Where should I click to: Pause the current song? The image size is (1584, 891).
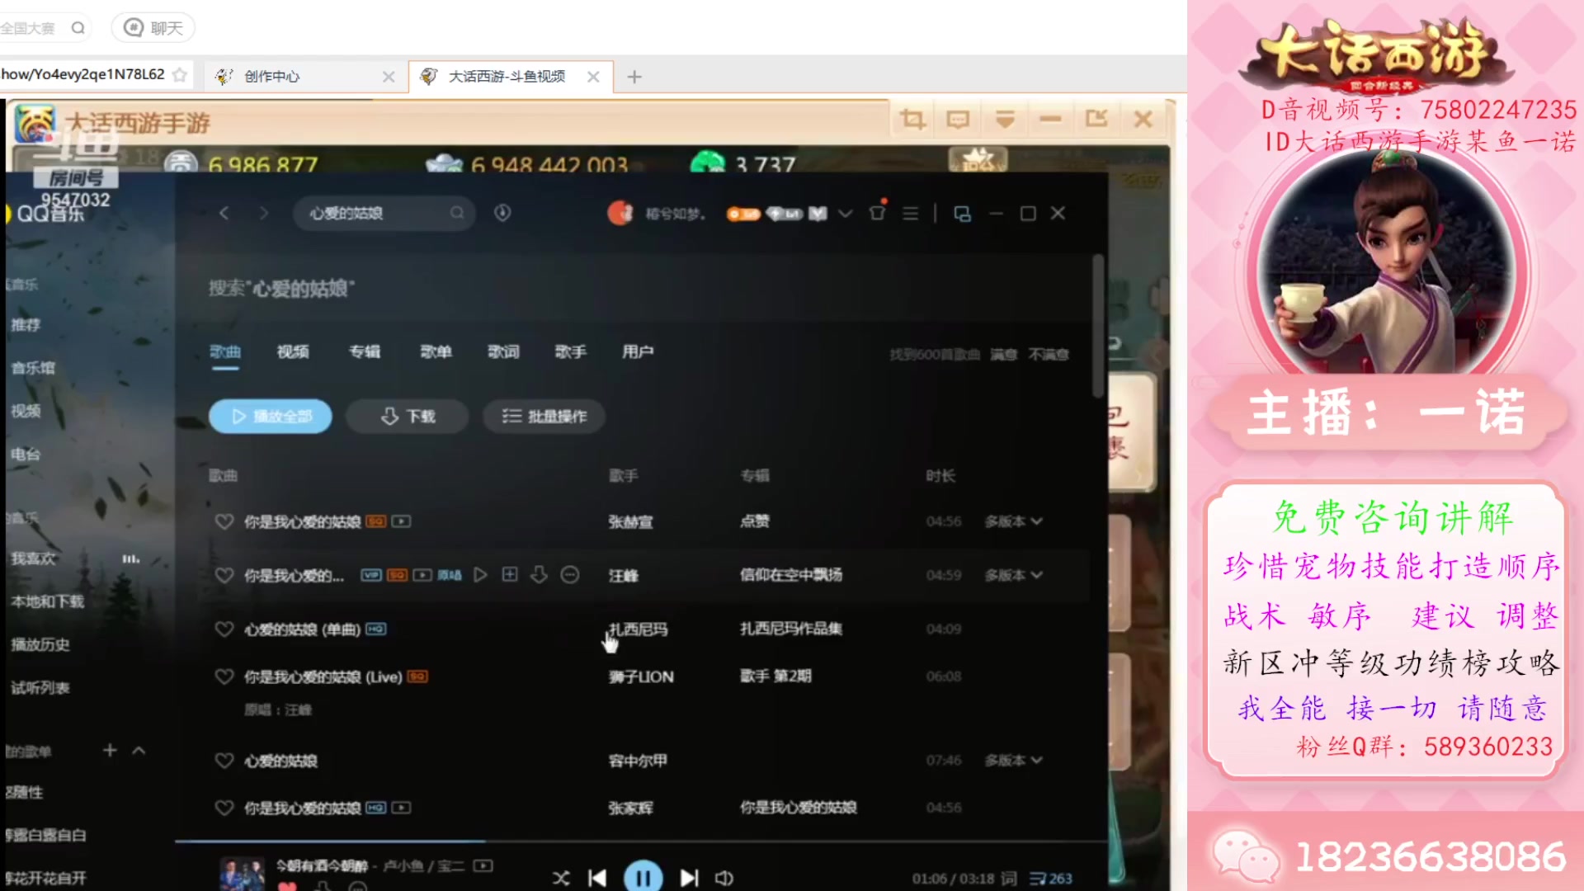pos(643,876)
